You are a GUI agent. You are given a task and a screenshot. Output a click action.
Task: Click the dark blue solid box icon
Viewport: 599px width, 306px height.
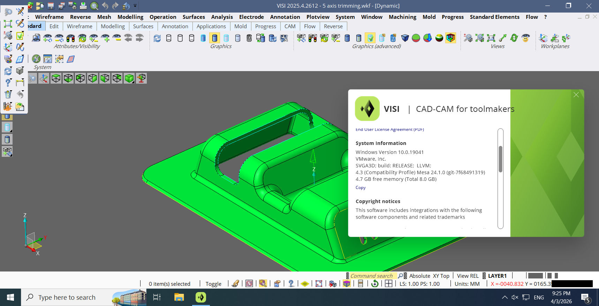click(x=405, y=38)
